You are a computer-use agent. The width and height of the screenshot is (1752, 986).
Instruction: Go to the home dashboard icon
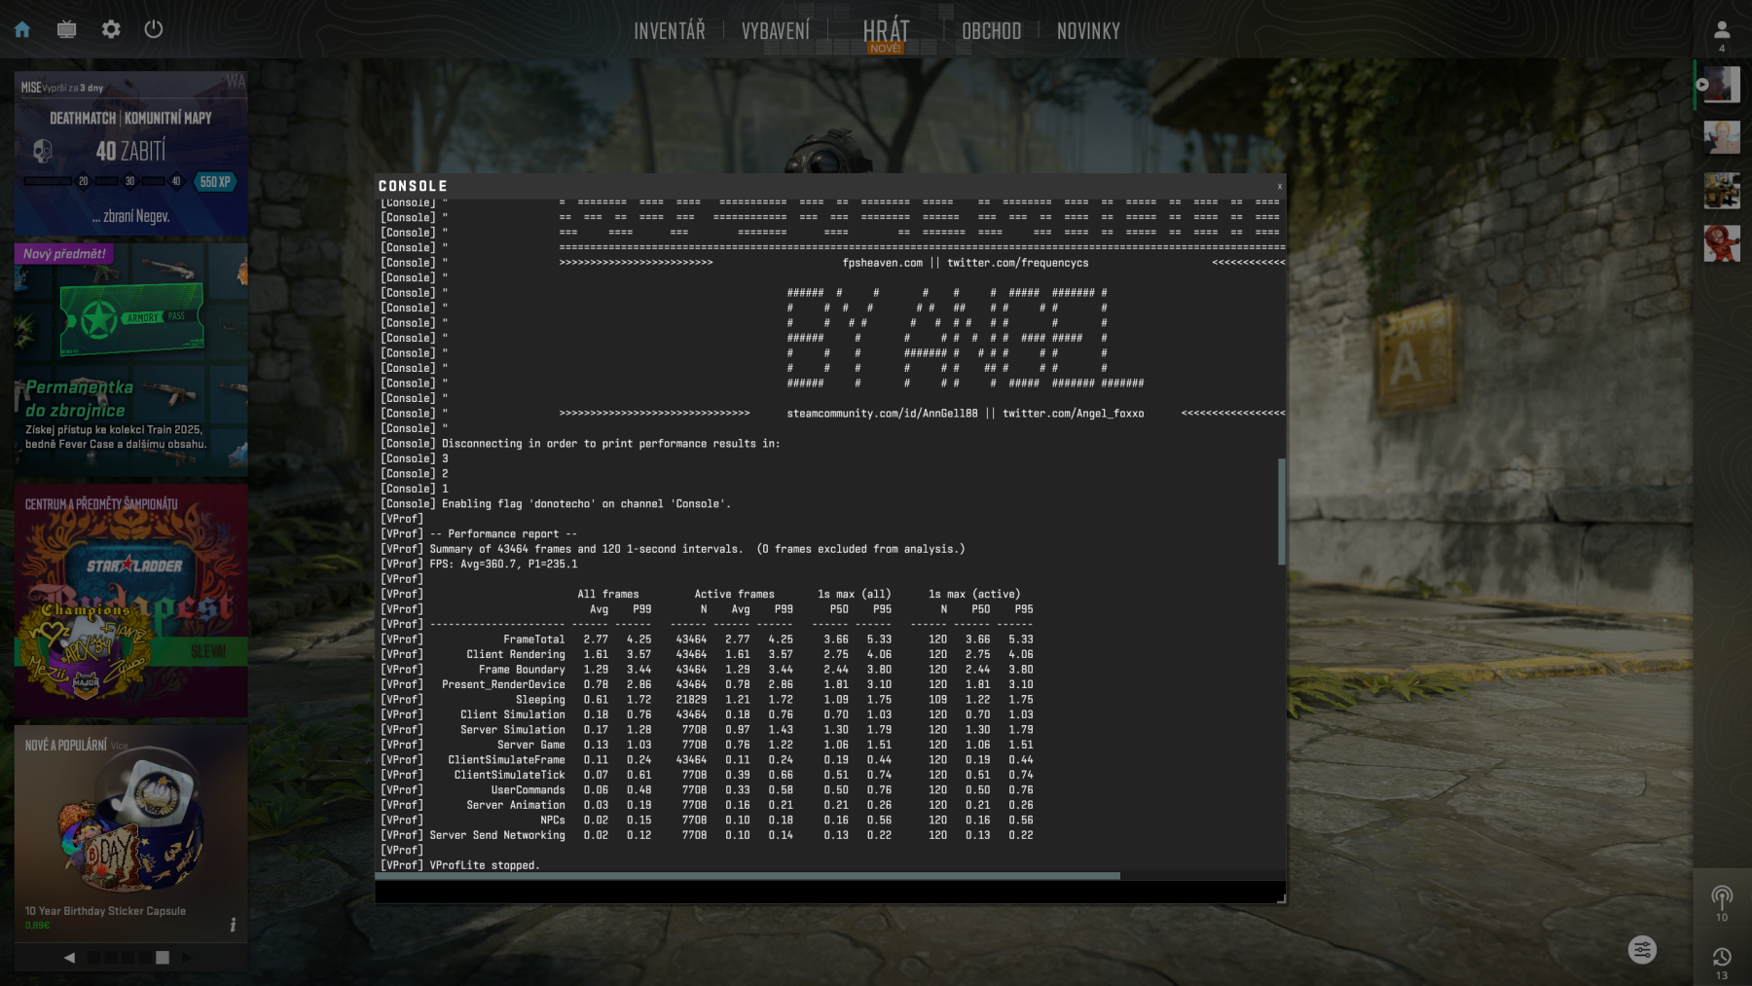pos(22,29)
